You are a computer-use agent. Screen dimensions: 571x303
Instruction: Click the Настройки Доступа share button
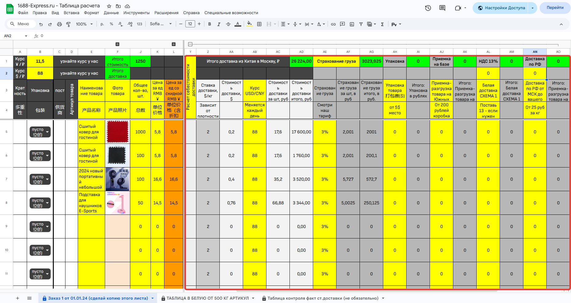[502, 8]
